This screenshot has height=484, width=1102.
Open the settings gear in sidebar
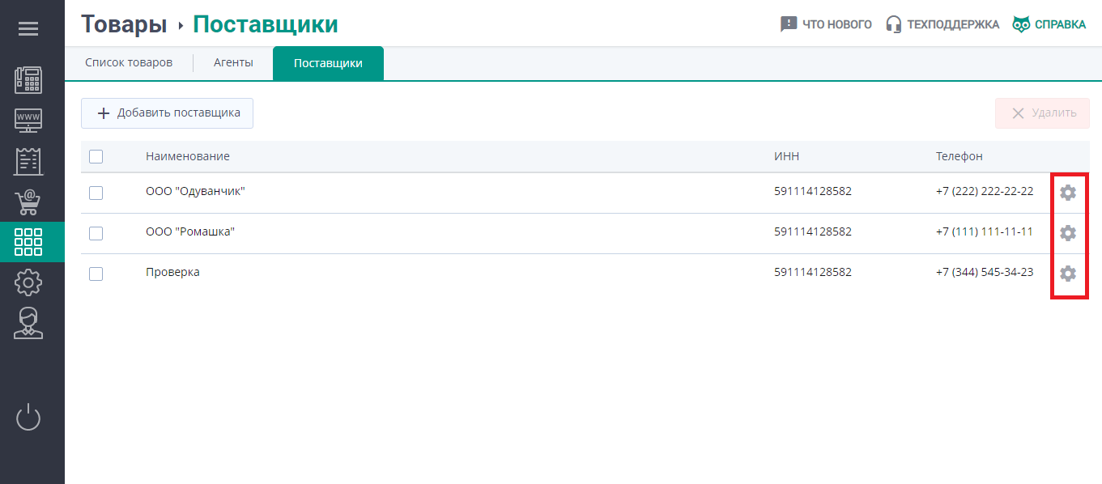tap(28, 282)
